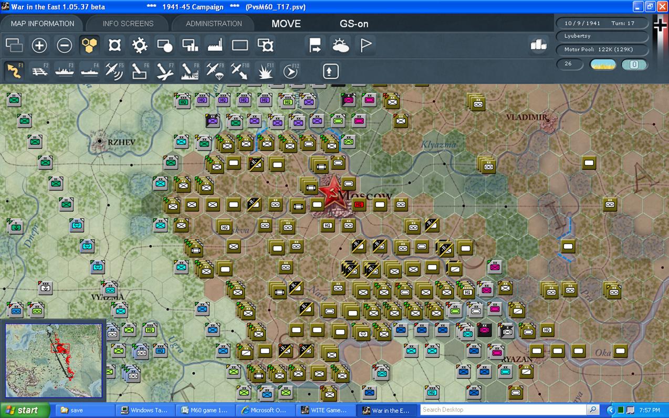Open Microsoft O... taskbar window
Image resolution: width=669 pixels, height=418 pixels.
[266, 410]
